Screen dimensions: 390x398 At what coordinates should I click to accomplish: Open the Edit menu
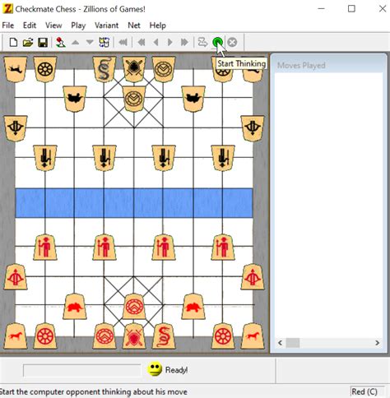pos(30,25)
